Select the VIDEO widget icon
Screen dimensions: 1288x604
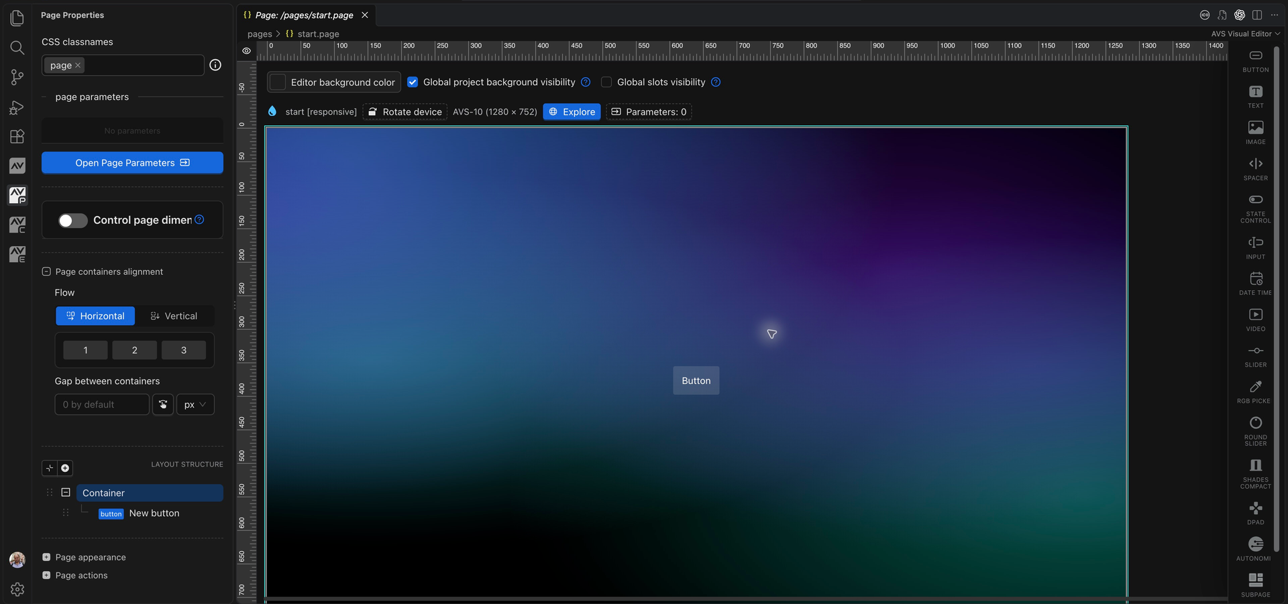coord(1255,314)
